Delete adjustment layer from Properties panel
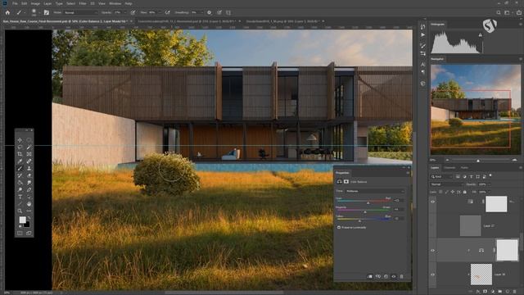Screen dimensions: 524x295 click(x=401, y=277)
